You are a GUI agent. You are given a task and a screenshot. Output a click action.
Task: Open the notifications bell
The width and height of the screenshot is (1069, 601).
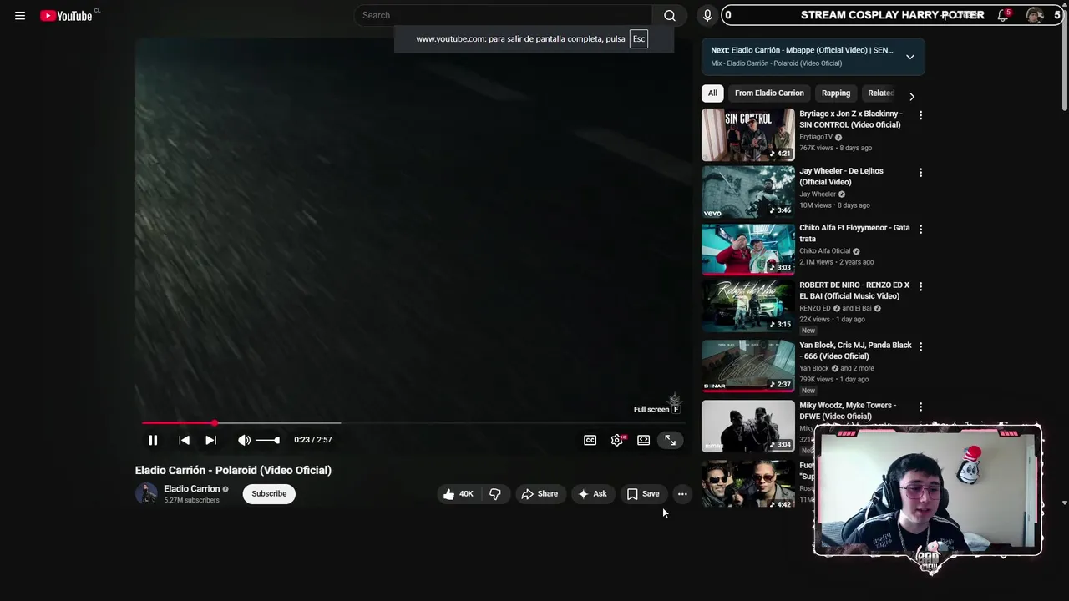(1003, 15)
